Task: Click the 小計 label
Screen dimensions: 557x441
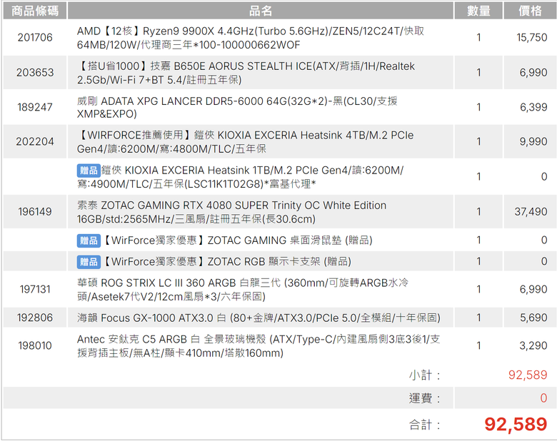Action: point(424,375)
